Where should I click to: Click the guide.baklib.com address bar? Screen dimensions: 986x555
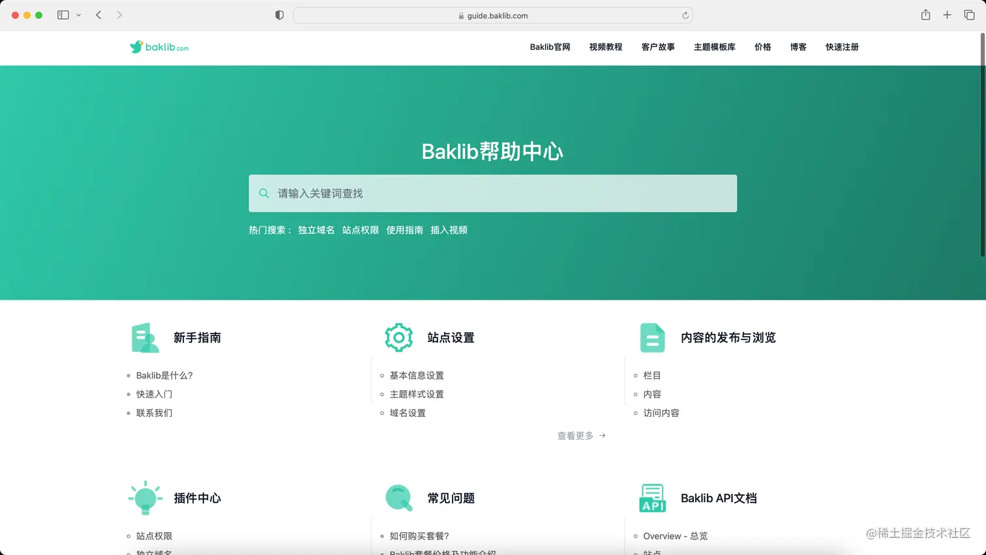[x=493, y=16]
